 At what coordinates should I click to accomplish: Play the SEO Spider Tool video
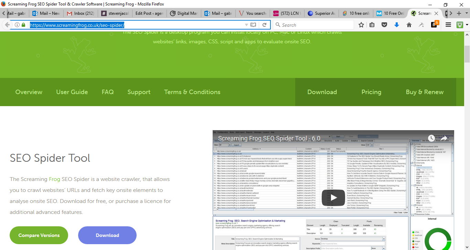[x=333, y=198]
